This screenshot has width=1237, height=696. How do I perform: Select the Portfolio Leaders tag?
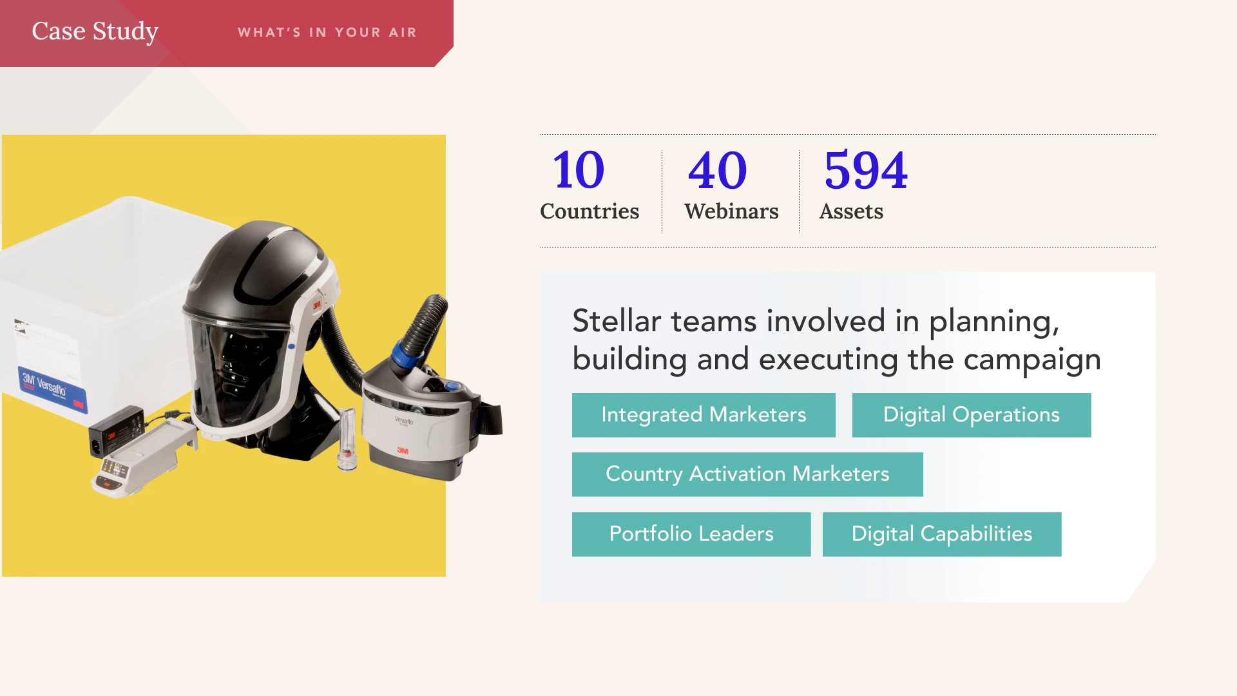click(x=691, y=534)
